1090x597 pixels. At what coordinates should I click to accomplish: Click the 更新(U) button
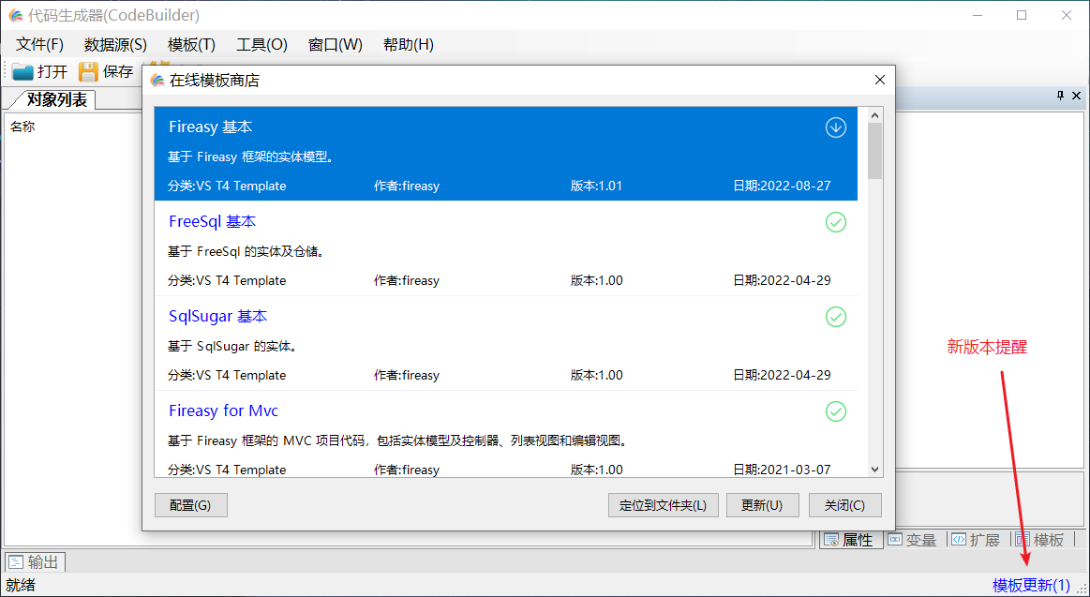tap(763, 505)
